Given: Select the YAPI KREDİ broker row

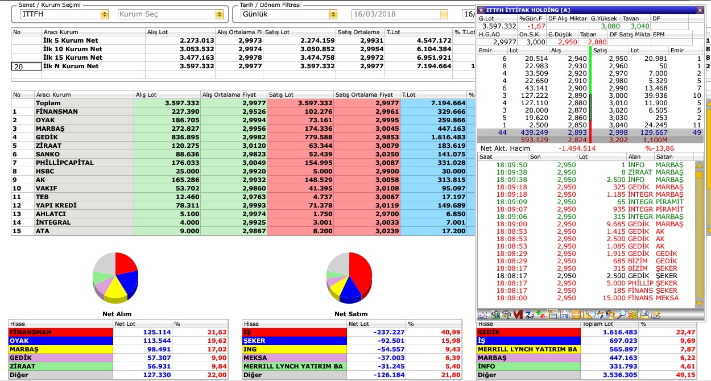Looking at the screenshot, I should click(x=243, y=205).
